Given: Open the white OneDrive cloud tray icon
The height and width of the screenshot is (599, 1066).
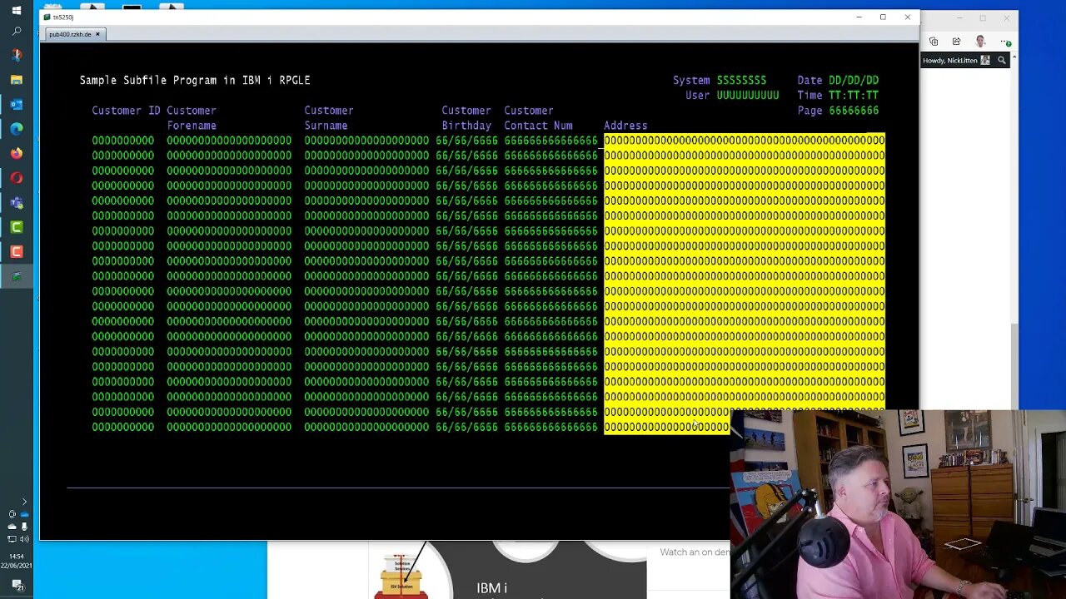Looking at the screenshot, I should [x=12, y=527].
